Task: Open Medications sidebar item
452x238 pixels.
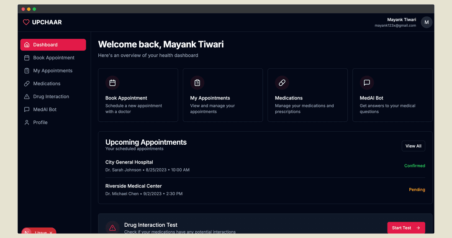Action: pos(46,84)
